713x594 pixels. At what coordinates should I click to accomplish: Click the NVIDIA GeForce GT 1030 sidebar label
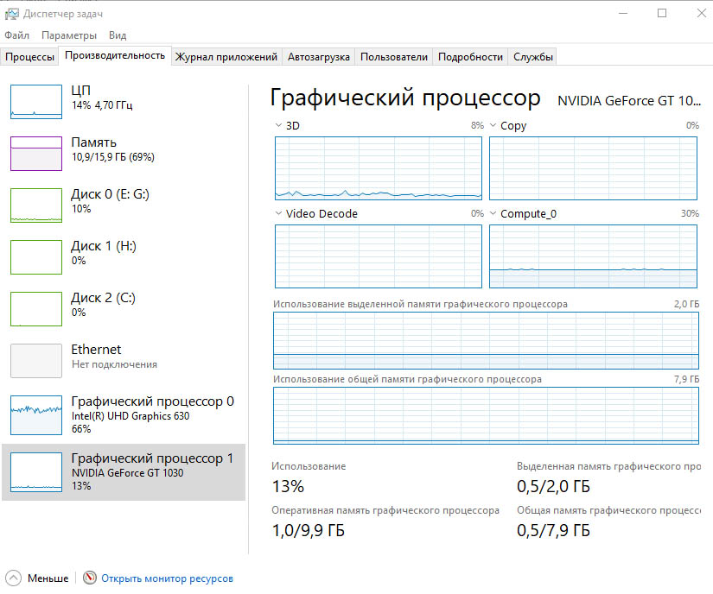[127, 473]
